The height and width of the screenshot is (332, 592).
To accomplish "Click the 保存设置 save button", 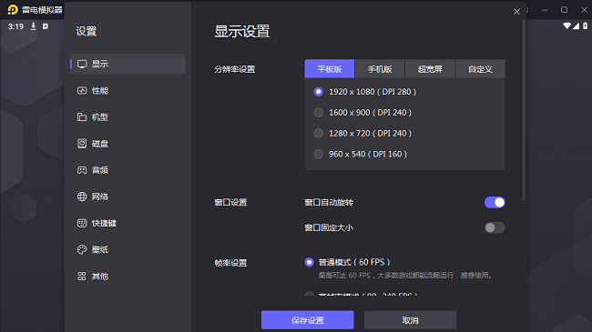I will point(307,320).
